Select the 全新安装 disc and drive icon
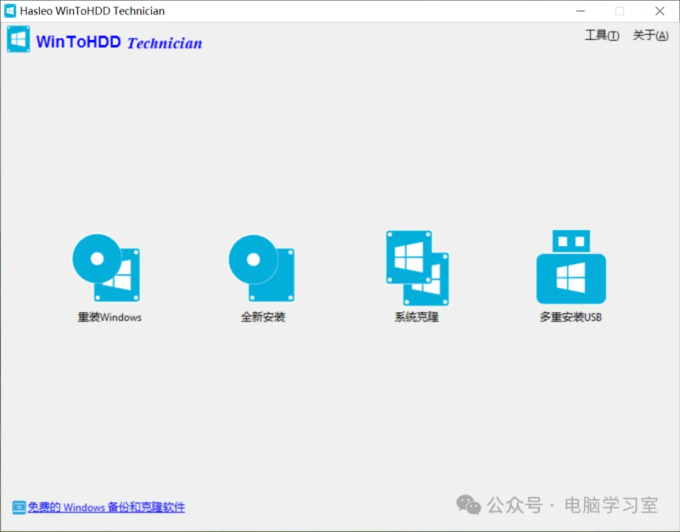 point(261,268)
